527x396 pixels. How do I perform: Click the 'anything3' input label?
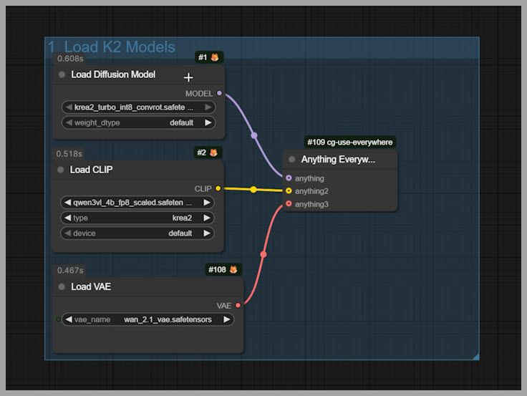tap(311, 204)
